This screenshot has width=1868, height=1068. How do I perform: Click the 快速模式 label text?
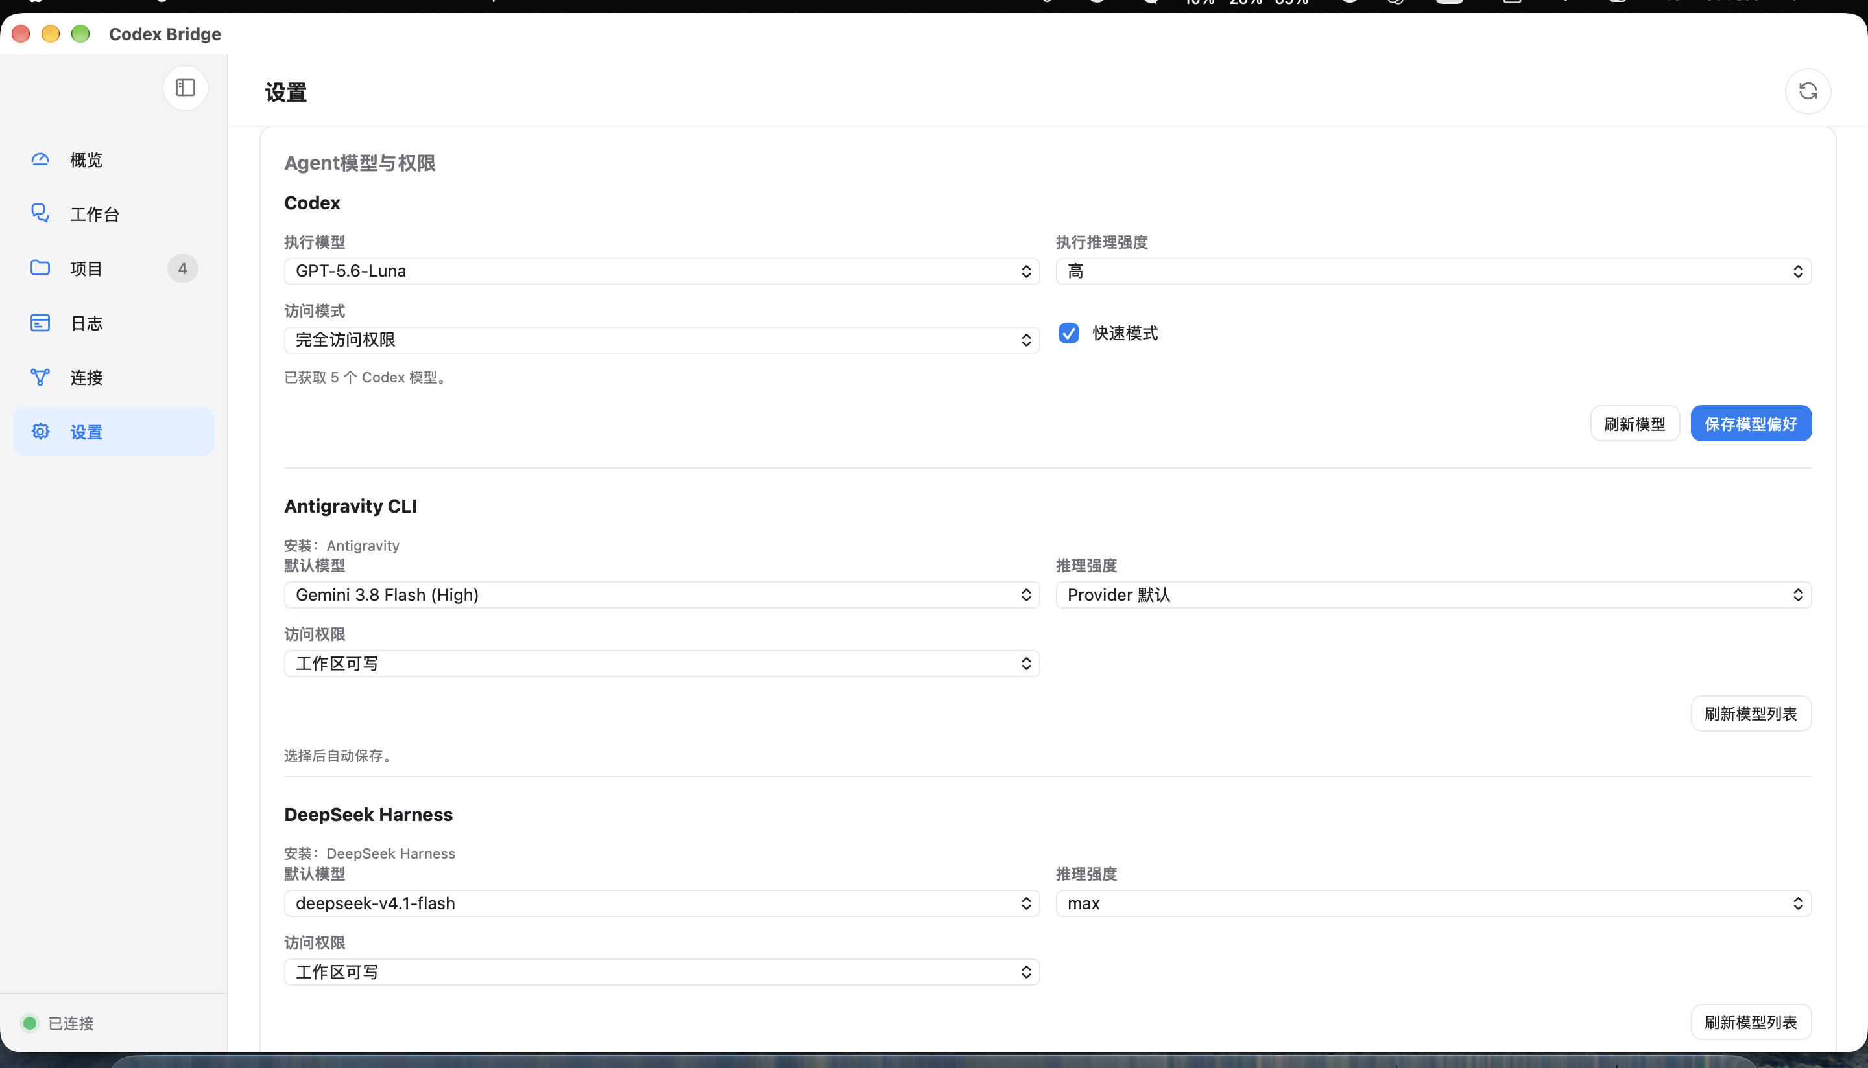tap(1125, 333)
